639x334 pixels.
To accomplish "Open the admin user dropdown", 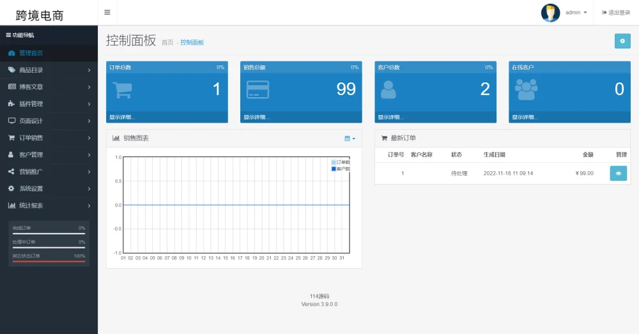I will (x=576, y=13).
